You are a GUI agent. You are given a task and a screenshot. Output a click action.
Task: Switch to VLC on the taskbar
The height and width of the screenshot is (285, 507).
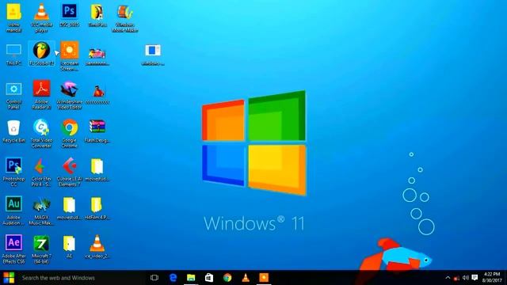coord(246,278)
